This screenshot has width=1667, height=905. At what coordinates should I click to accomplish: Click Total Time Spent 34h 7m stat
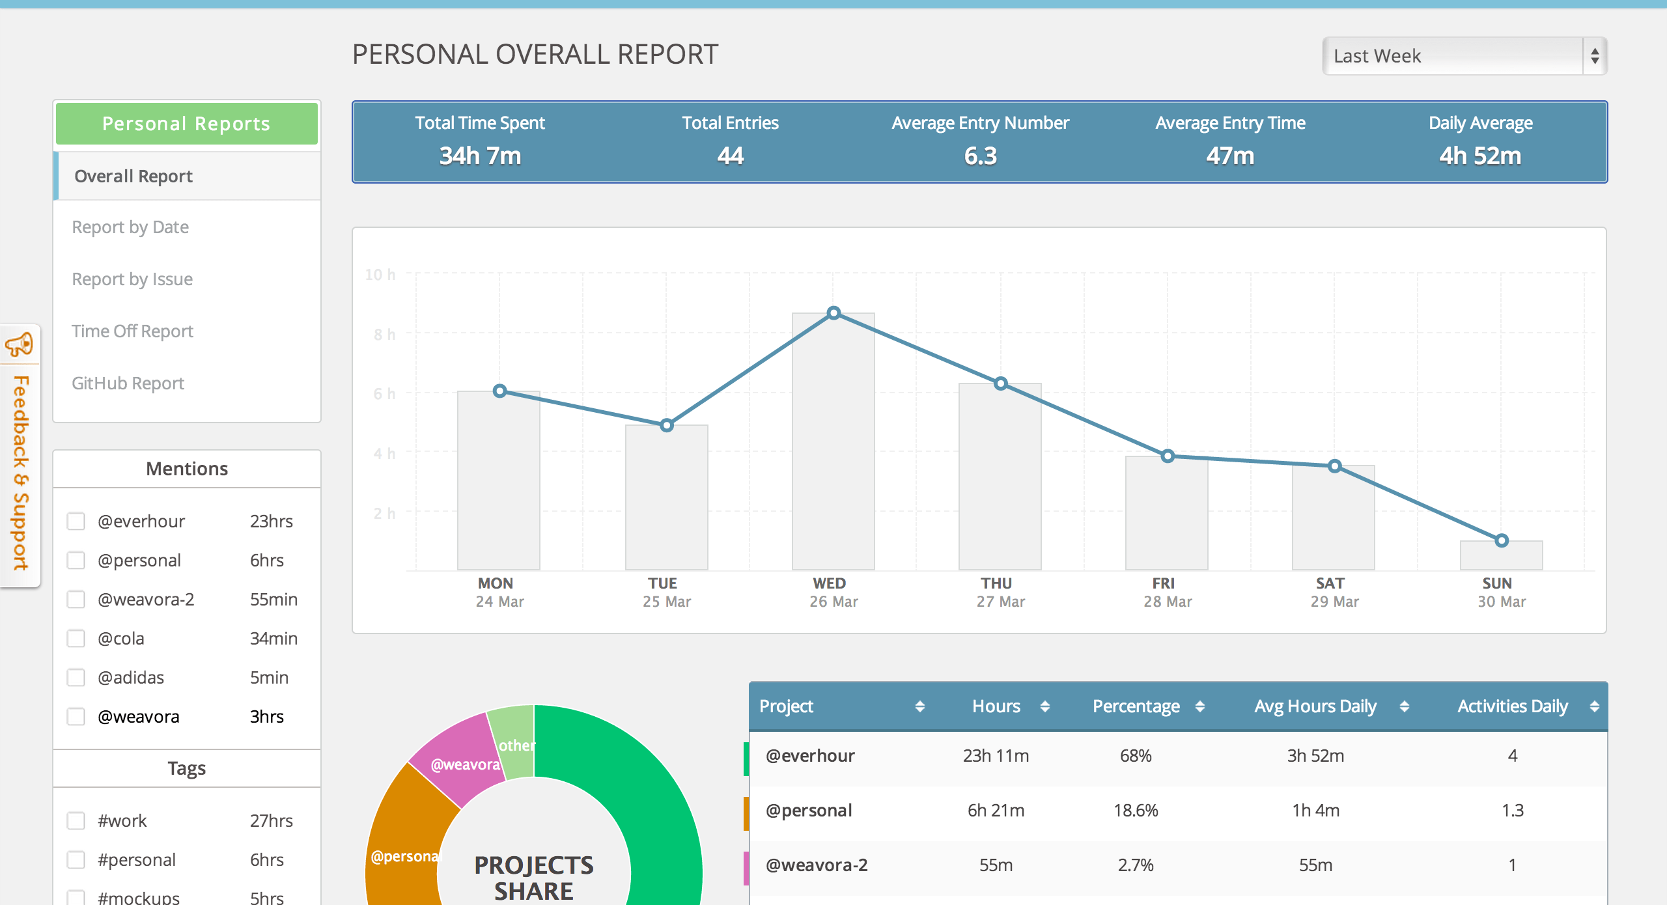[x=480, y=141]
